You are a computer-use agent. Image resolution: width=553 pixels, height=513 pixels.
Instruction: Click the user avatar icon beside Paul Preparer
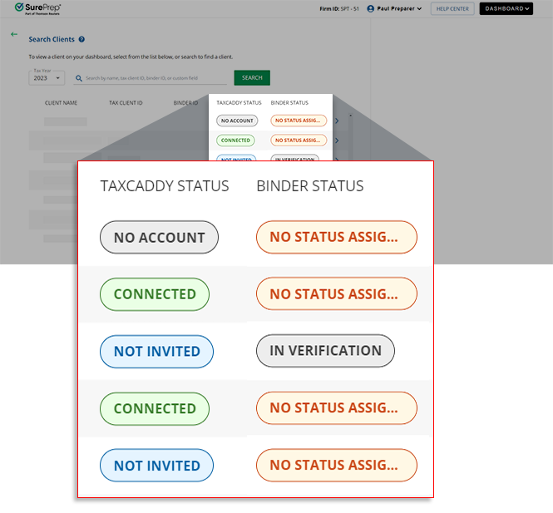pyautogui.click(x=370, y=9)
